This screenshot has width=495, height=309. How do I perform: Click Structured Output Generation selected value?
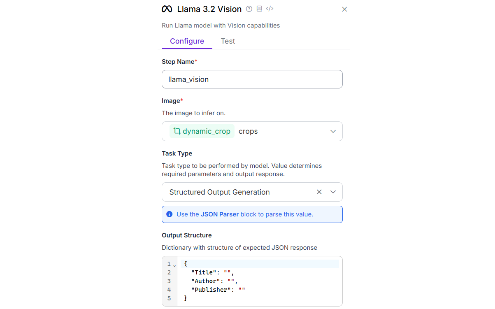tap(219, 192)
